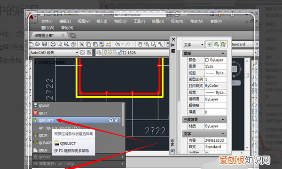
Task: Open the 视图(V) menu
Action: tap(84, 22)
